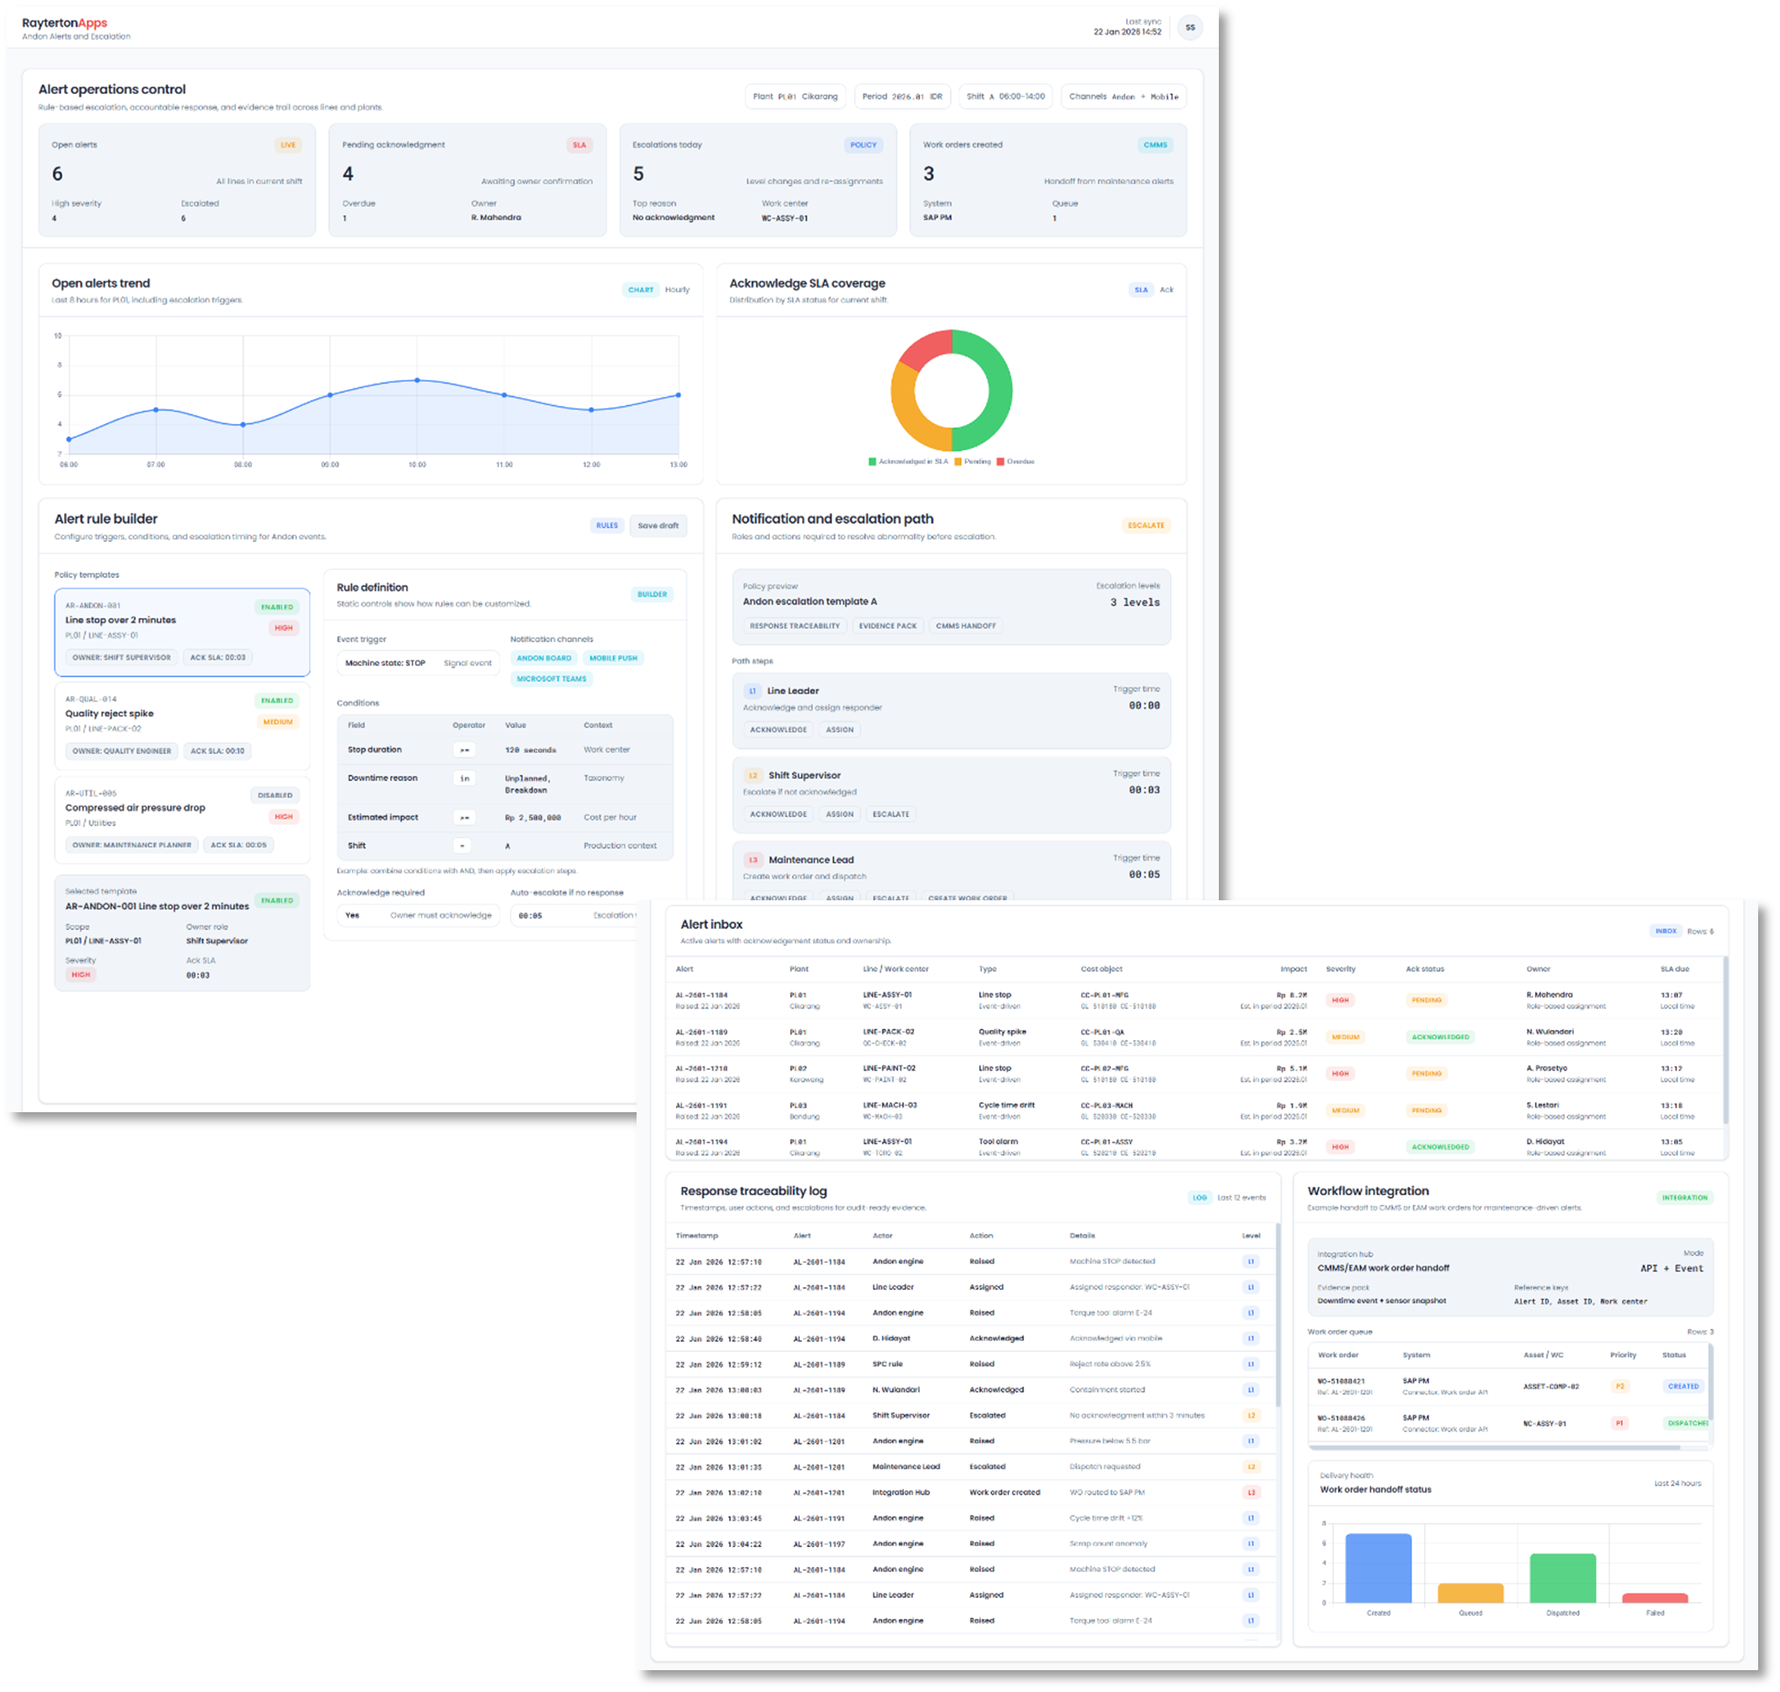The image size is (1780, 1692).
Task: Open the Plant PL01 Cikarang filter
Action: (x=795, y=97)
